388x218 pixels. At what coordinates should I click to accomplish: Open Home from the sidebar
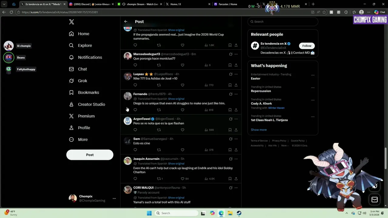[x=79, y=34]
